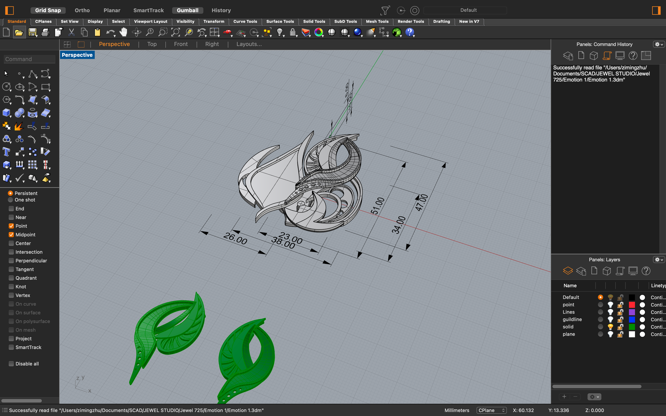Click the Open file folder icon
The height and width of the screenshot is (416, 666).
19,32
